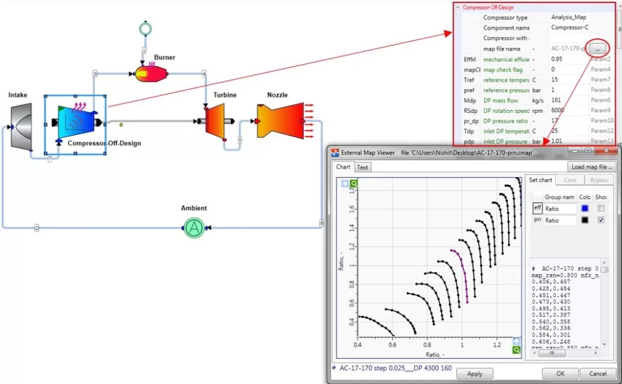
Task: Click connection label 4 on burner outlet pipe
Action: coord(204,73)
